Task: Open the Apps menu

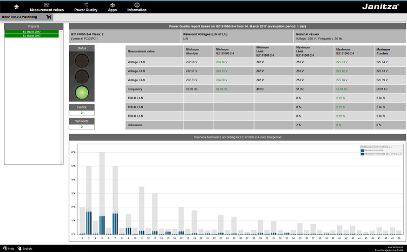Action: [x=112, y=7]
